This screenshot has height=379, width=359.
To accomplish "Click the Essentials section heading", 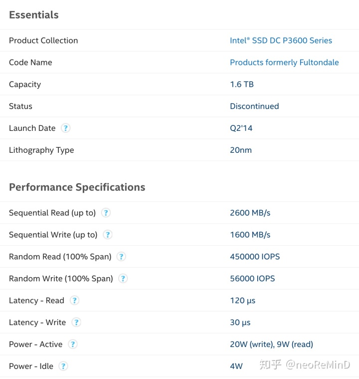I will (34, 15).
